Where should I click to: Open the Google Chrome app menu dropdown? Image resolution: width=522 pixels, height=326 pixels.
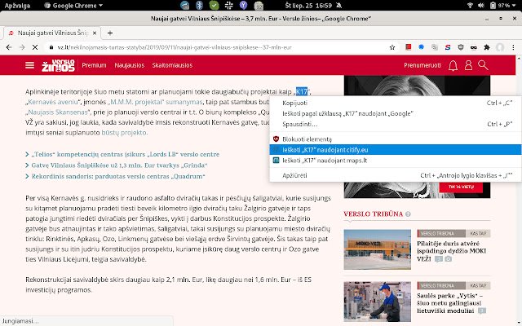(x=73, y=6)
